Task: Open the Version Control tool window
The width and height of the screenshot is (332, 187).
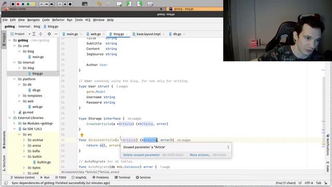Action: coord(22,177)
